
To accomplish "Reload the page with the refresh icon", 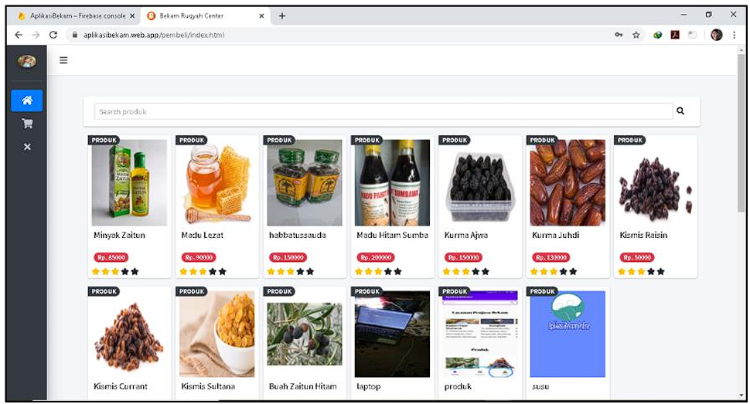I will coord(53,35).
